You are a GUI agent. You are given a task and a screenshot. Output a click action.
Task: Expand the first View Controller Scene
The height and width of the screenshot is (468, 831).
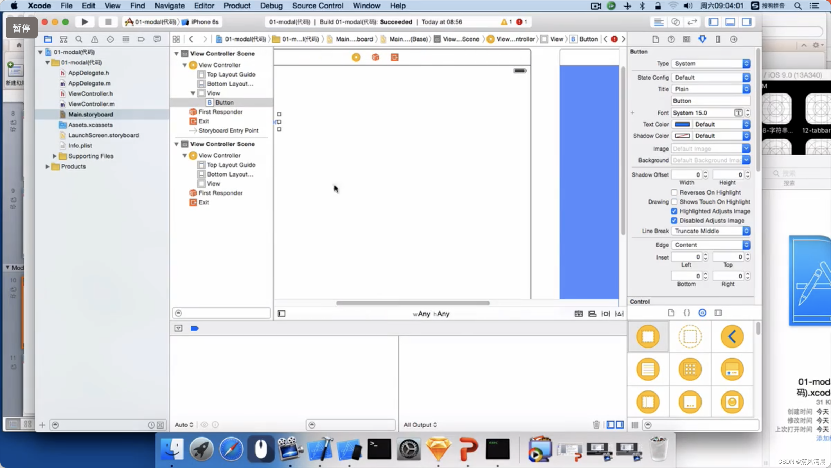pyautogui.click(x=176, y=53)
